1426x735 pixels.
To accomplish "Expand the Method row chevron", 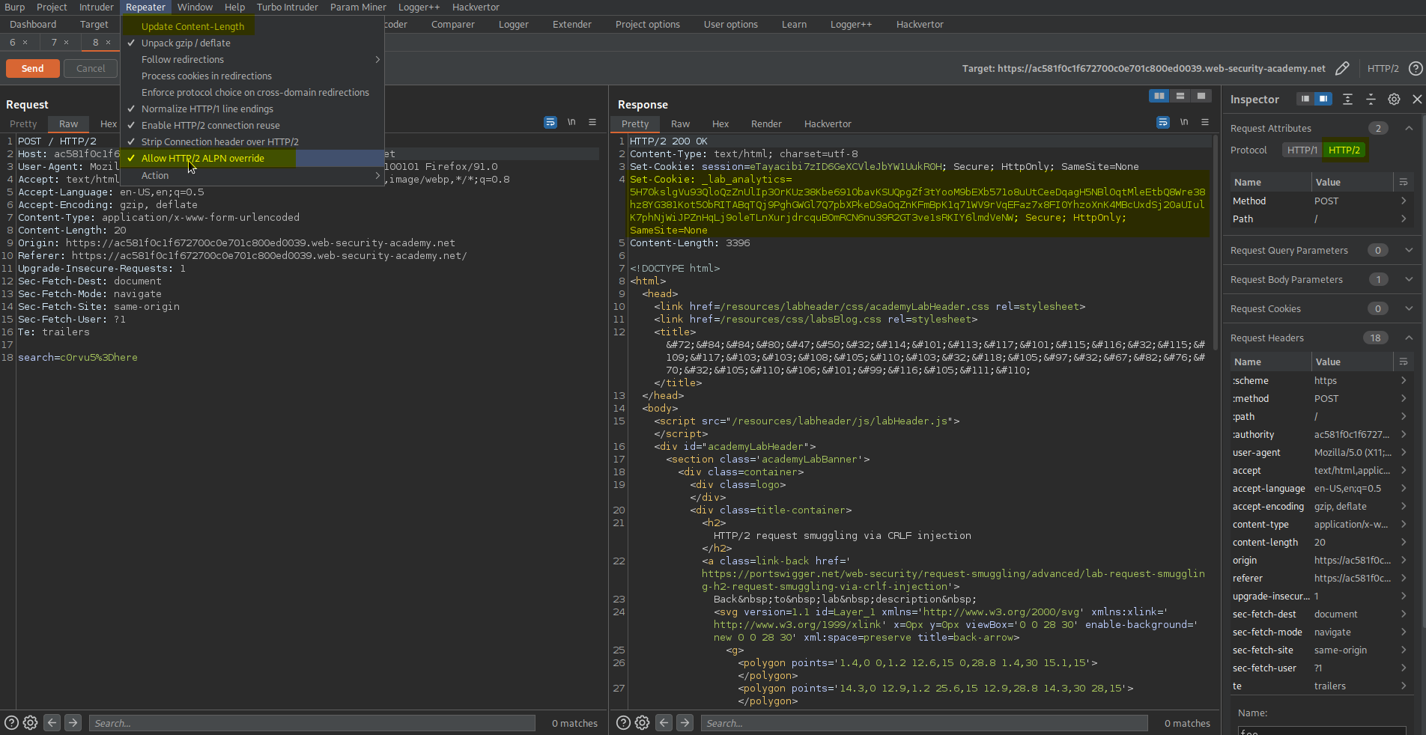I will click(x=1404, y=201).
